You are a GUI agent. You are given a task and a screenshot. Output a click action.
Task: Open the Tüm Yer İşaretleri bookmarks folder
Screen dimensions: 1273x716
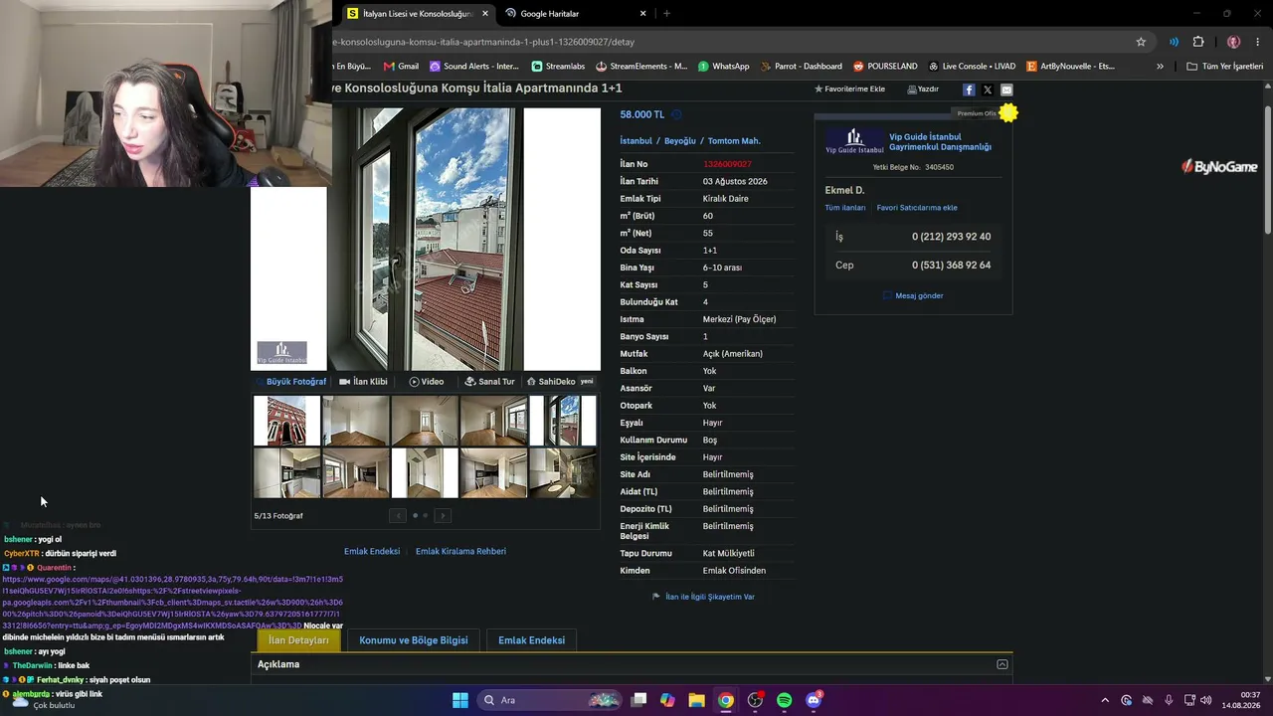(x=1225, y=67)
